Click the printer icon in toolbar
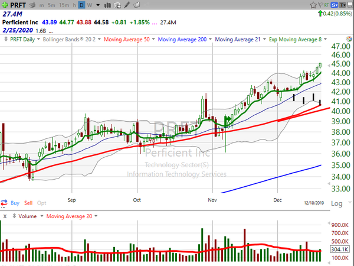354x266 pixels. pyautogui.click(x=32, y=5)
